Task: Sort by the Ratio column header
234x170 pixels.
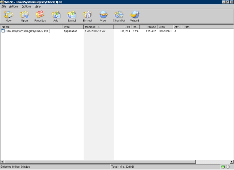Action: pyautogui.click(x=135, y=27)
